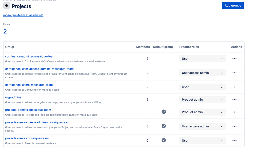Image resolution: width=253 pixels, height=151 pixels.
Task: Open actions menu for projects-admins-mosaique-team
Action: (x=234, y=112)
